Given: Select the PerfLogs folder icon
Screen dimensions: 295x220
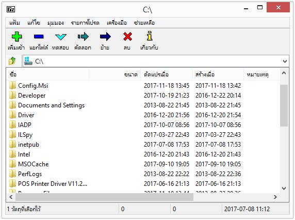Looking at the screenshot, I should (12, 174).
